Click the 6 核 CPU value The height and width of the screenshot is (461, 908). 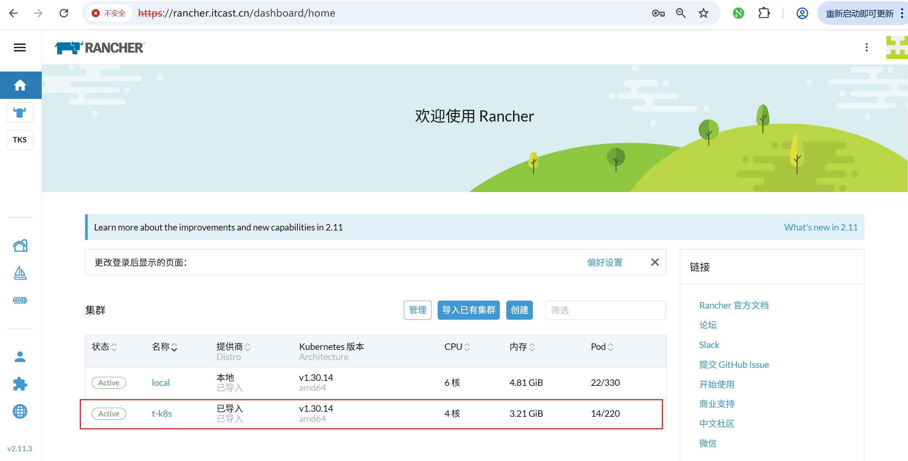point(452,383)
